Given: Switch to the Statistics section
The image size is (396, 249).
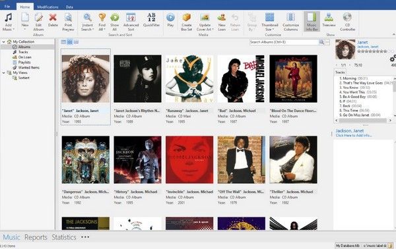Looking at the screenshot, I should tap(64, 237).
